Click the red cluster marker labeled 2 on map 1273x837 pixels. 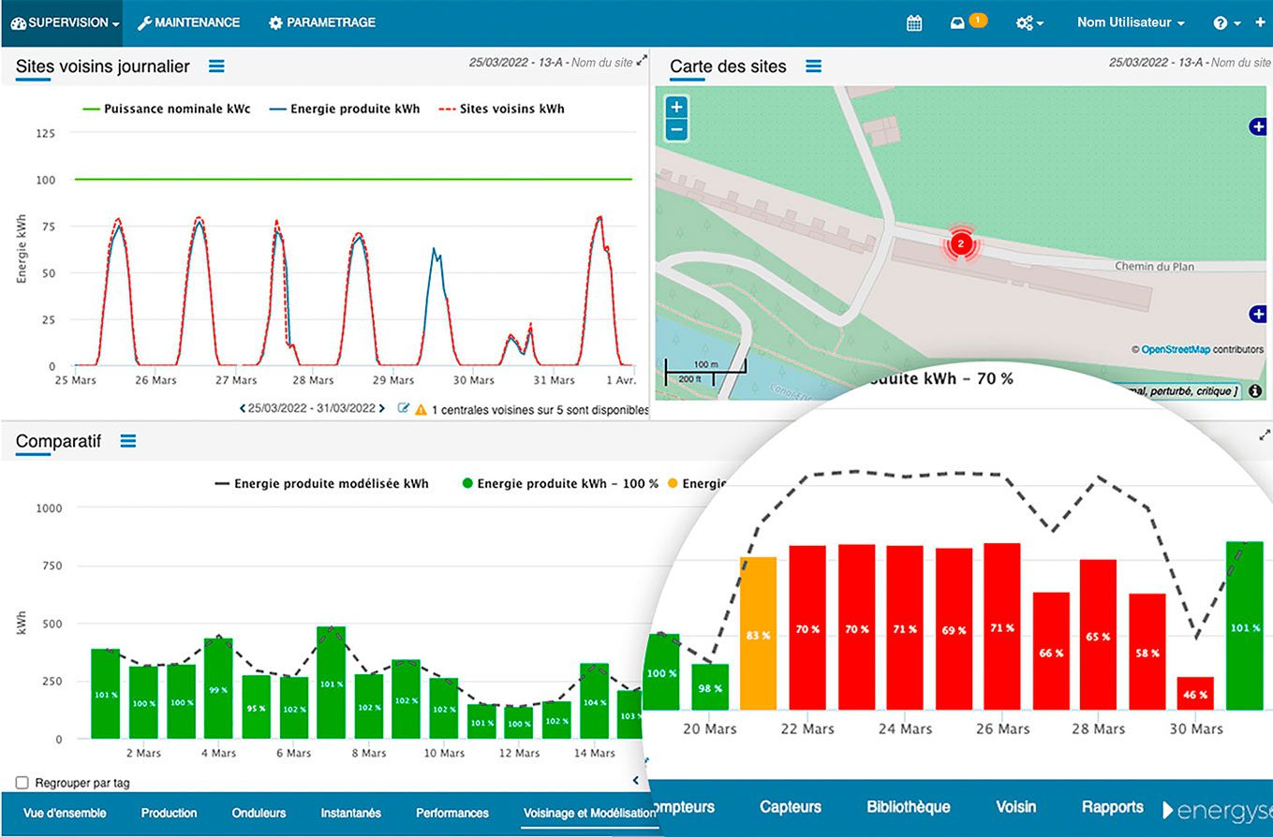960,245
